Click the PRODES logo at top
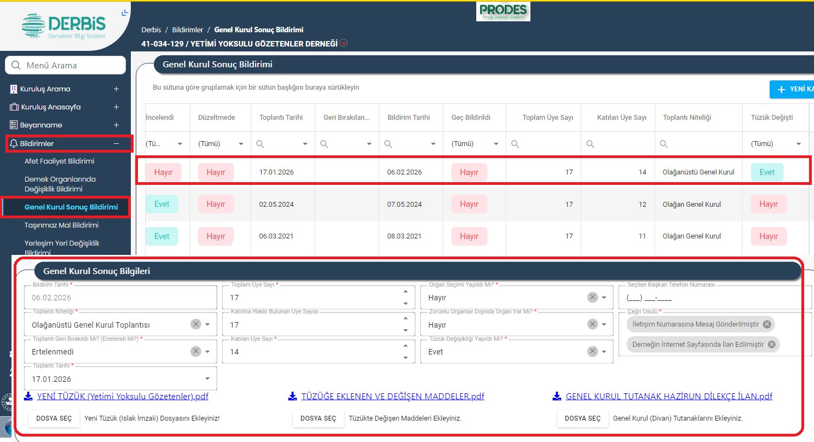Screen dimensions: 814x442 tap(503, 11)
